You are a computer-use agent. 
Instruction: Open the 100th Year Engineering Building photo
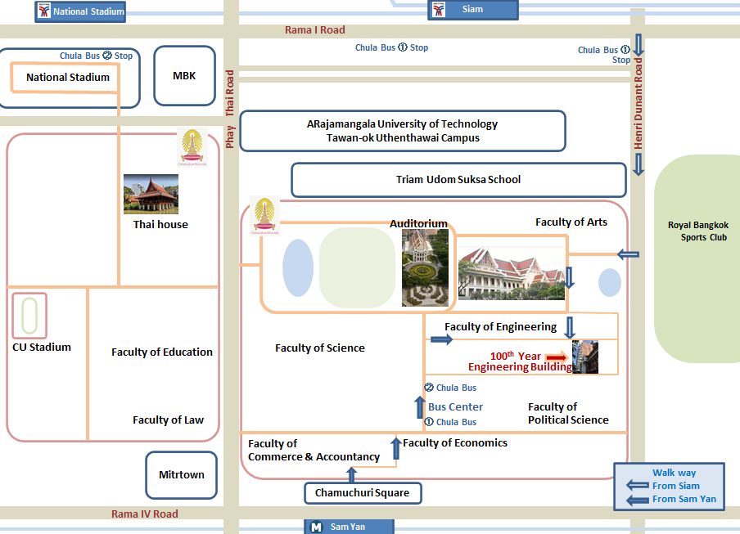coord(585,357)
